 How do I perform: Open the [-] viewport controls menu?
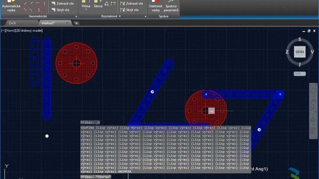coord(3,31)
